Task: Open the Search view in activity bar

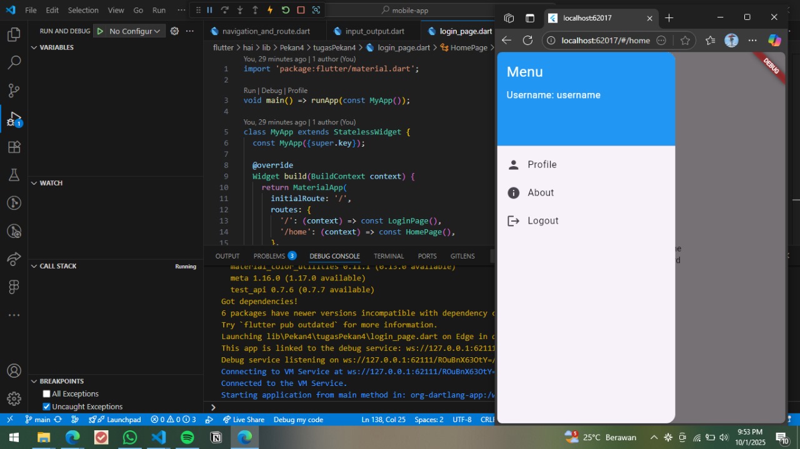Action: click(x=14, y=62)
